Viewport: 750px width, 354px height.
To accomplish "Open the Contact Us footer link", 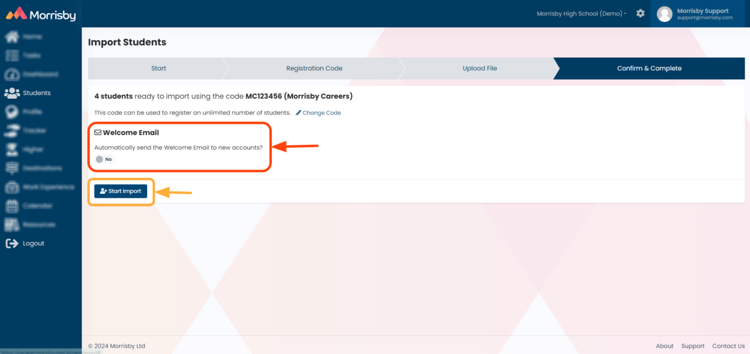I will [728, 346].
